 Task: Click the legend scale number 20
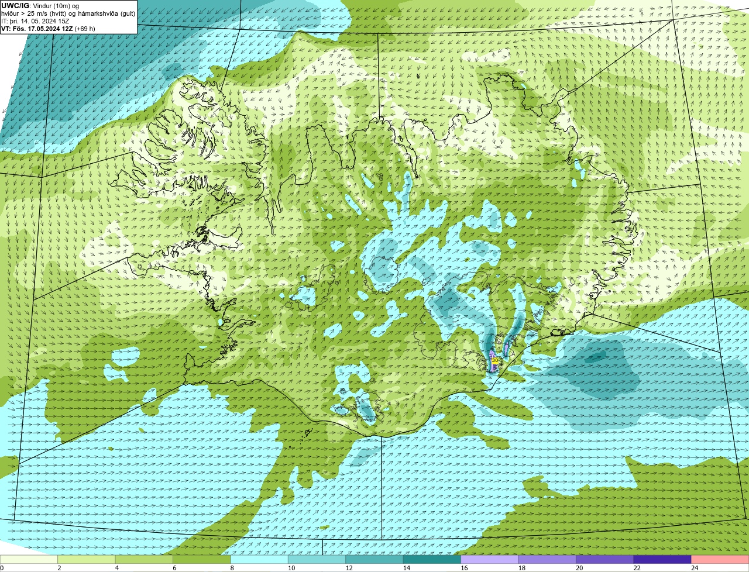tap(579, 568)
